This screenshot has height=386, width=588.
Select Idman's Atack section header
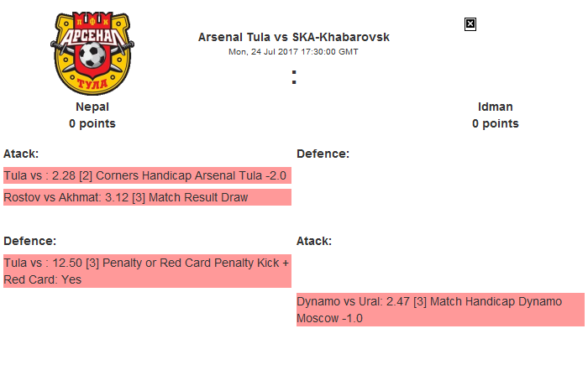[x=314, y=241]
